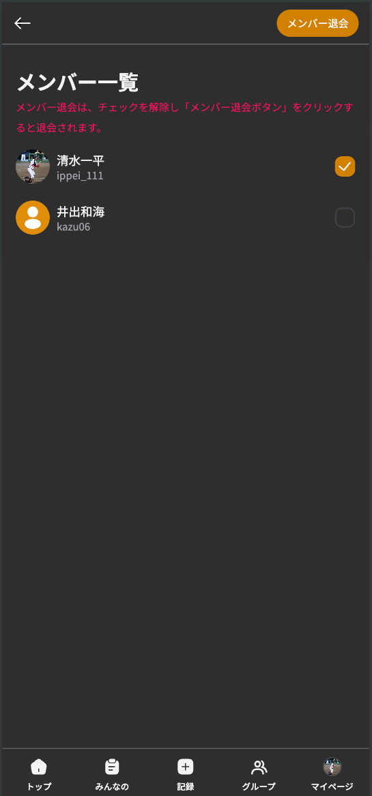
Task: Tap the people icon for グループ
Action: point(259,767)
